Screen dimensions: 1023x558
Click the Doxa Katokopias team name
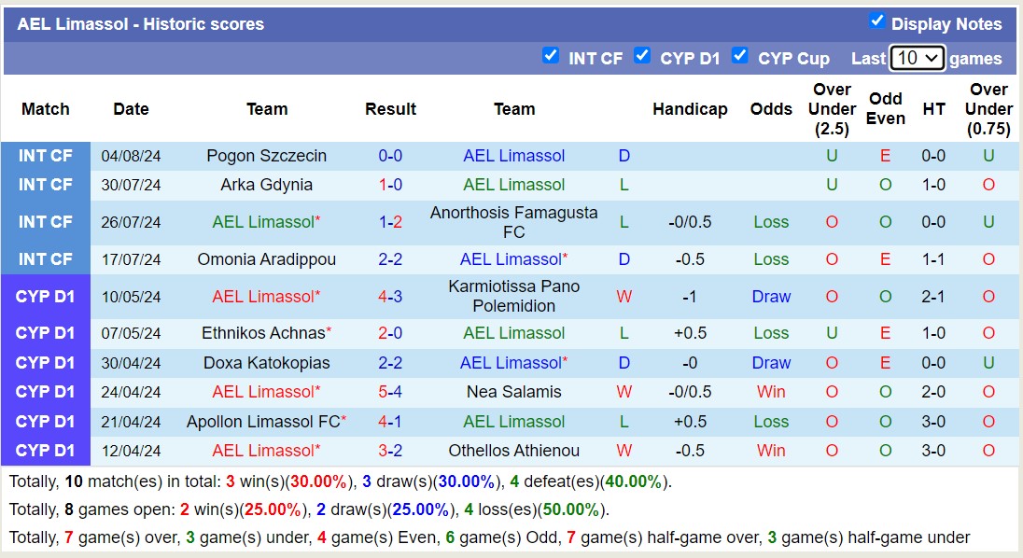pos(266,363)
